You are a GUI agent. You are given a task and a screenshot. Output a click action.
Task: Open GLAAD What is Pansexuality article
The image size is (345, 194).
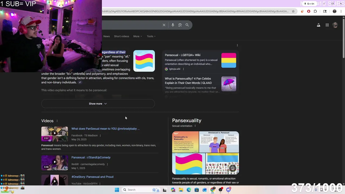point(188,81)
